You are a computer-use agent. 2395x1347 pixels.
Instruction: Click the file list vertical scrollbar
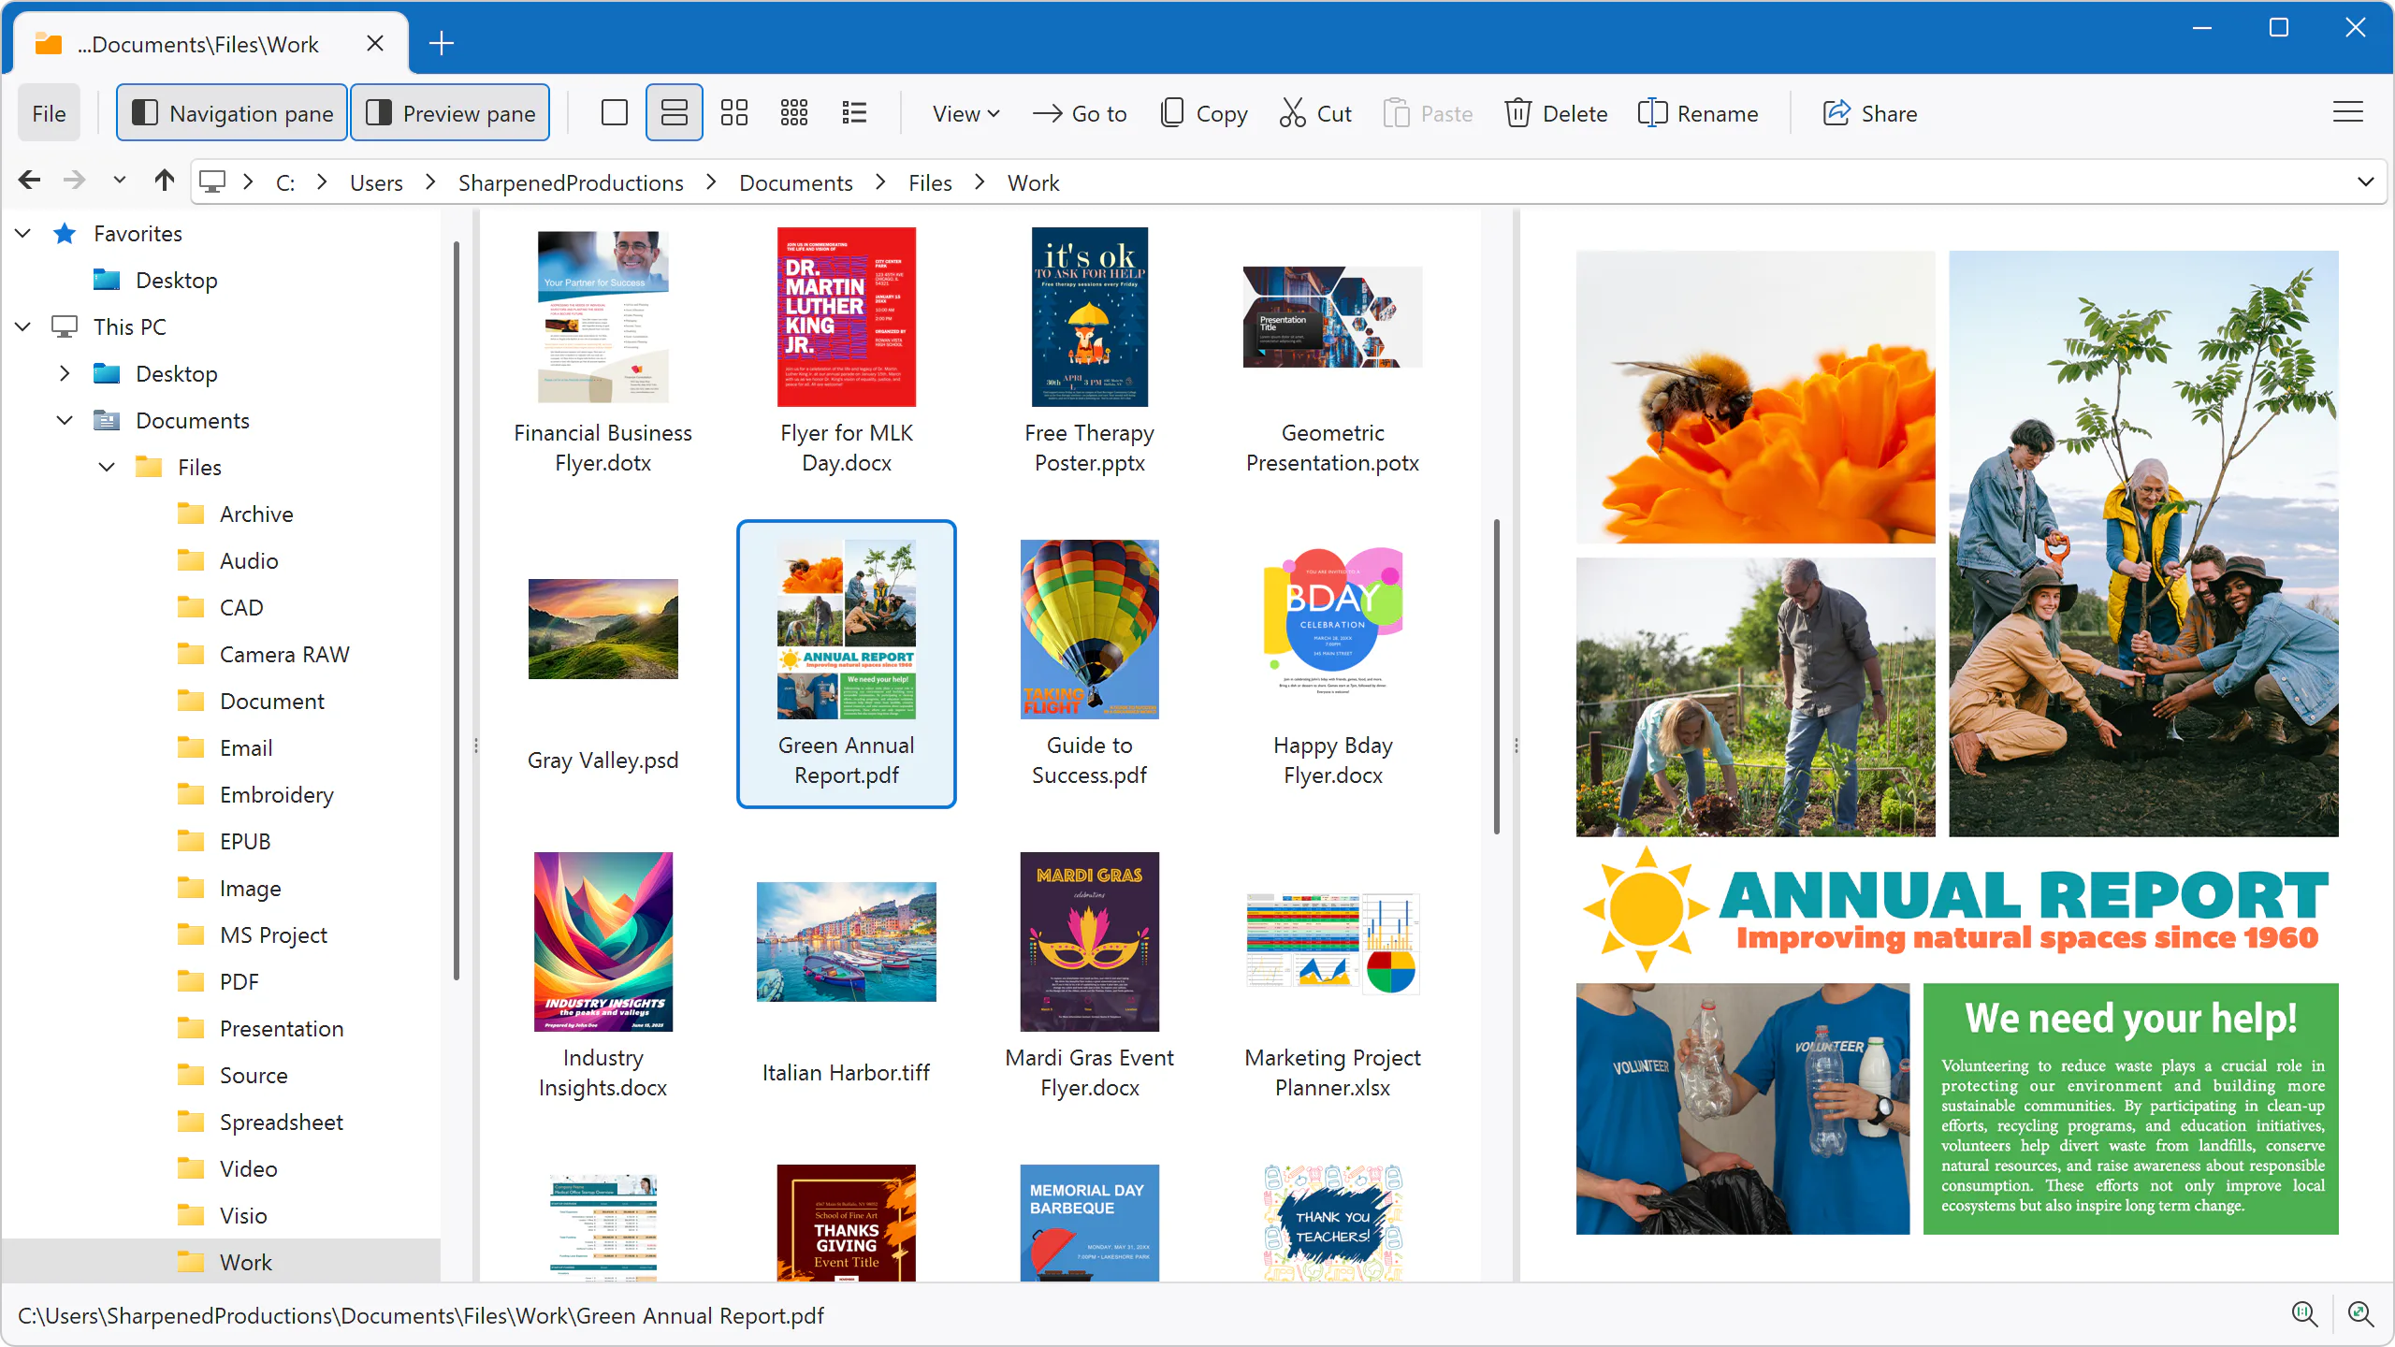[1496, 675]
